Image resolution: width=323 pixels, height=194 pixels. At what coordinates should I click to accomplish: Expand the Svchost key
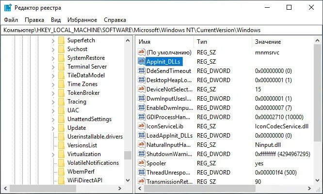(53, 50)
